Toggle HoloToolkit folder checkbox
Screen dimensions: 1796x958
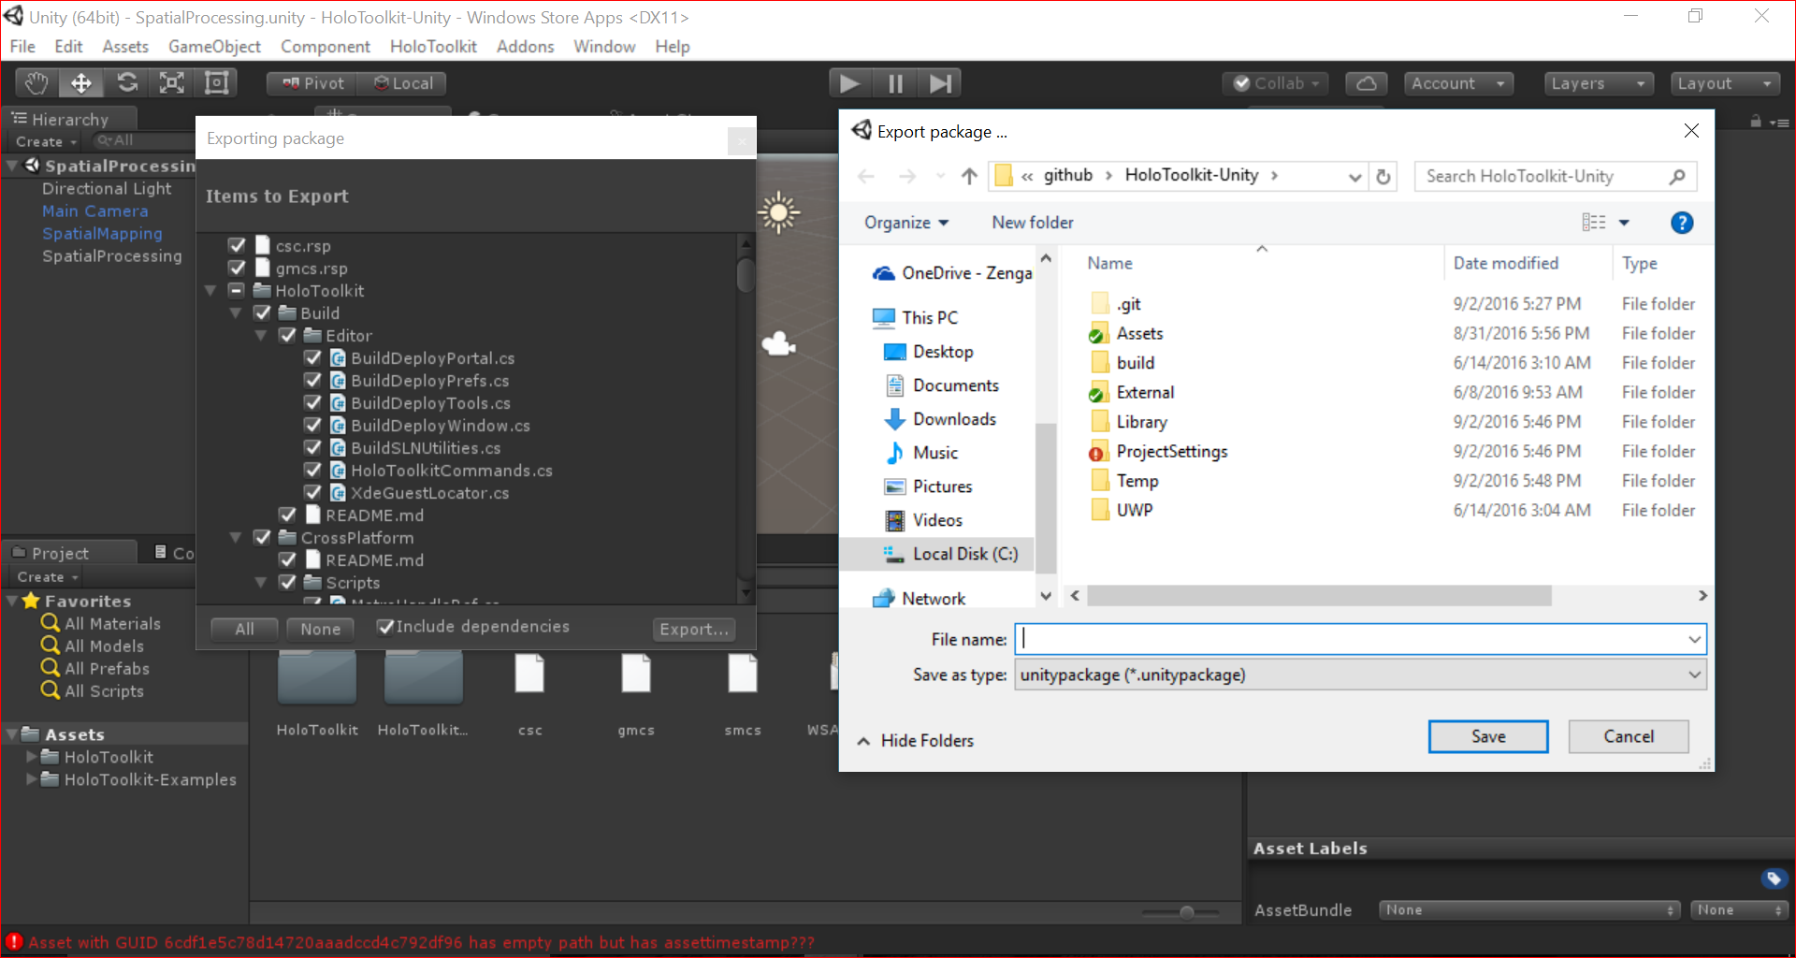click(x=238, y=290)
